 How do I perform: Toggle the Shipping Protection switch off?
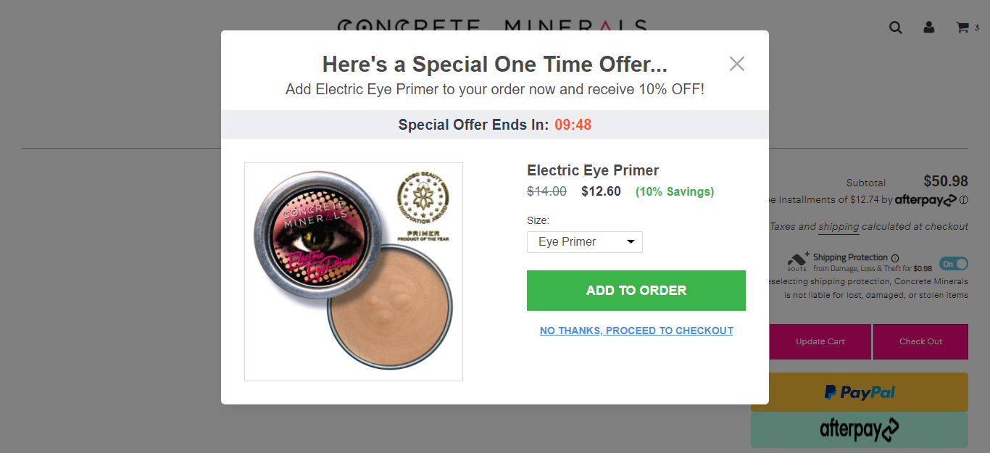click(x=953, y=264)
